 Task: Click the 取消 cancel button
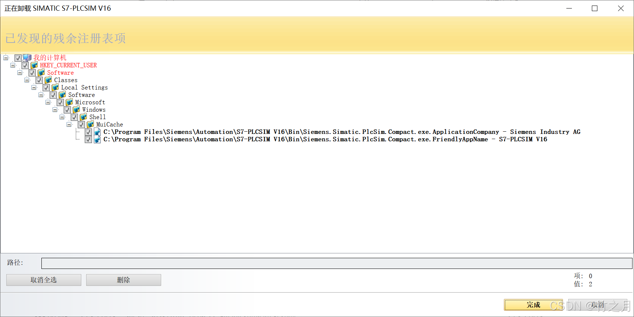click(597, 305)
